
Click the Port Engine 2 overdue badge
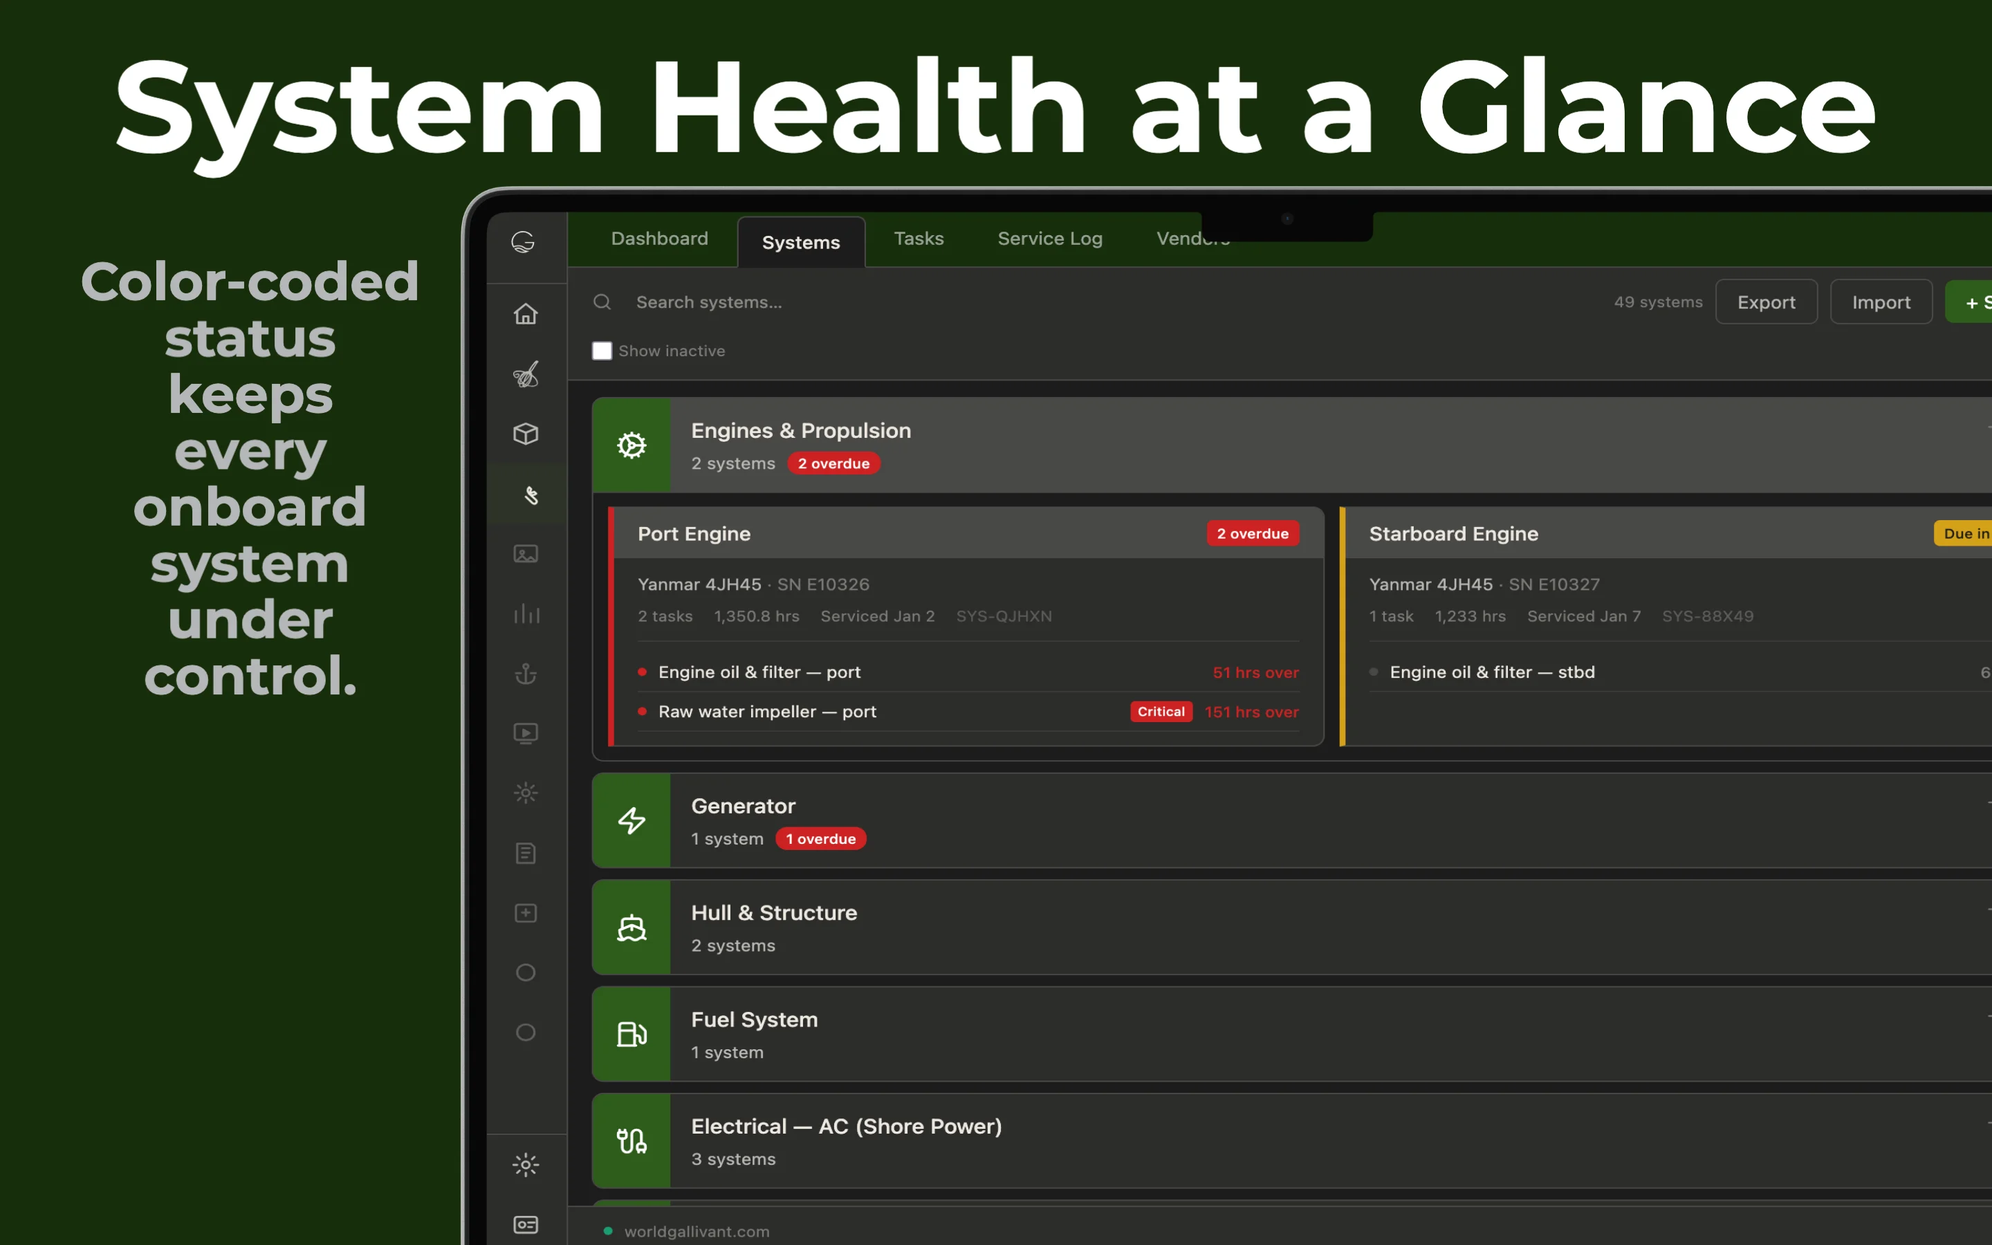[1253, 533]
